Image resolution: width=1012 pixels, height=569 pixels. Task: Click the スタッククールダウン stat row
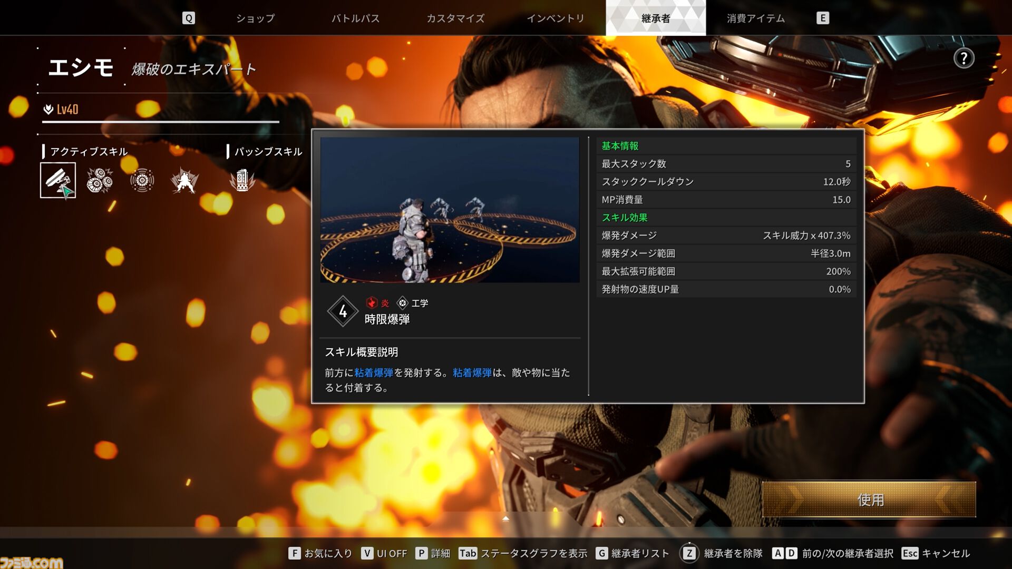click(x=726, y=182)
